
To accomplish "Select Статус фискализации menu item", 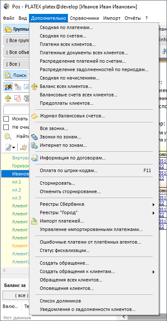I will click(x=94, y=251).
